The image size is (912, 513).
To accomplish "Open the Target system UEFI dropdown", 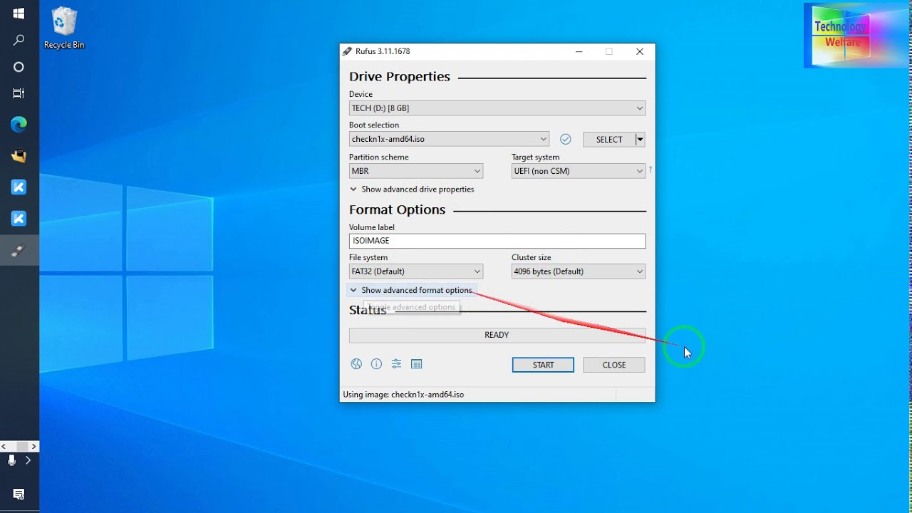I will [579, 171].
